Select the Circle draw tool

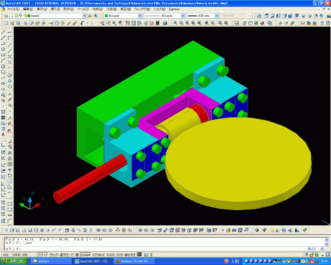pos(3,66)
